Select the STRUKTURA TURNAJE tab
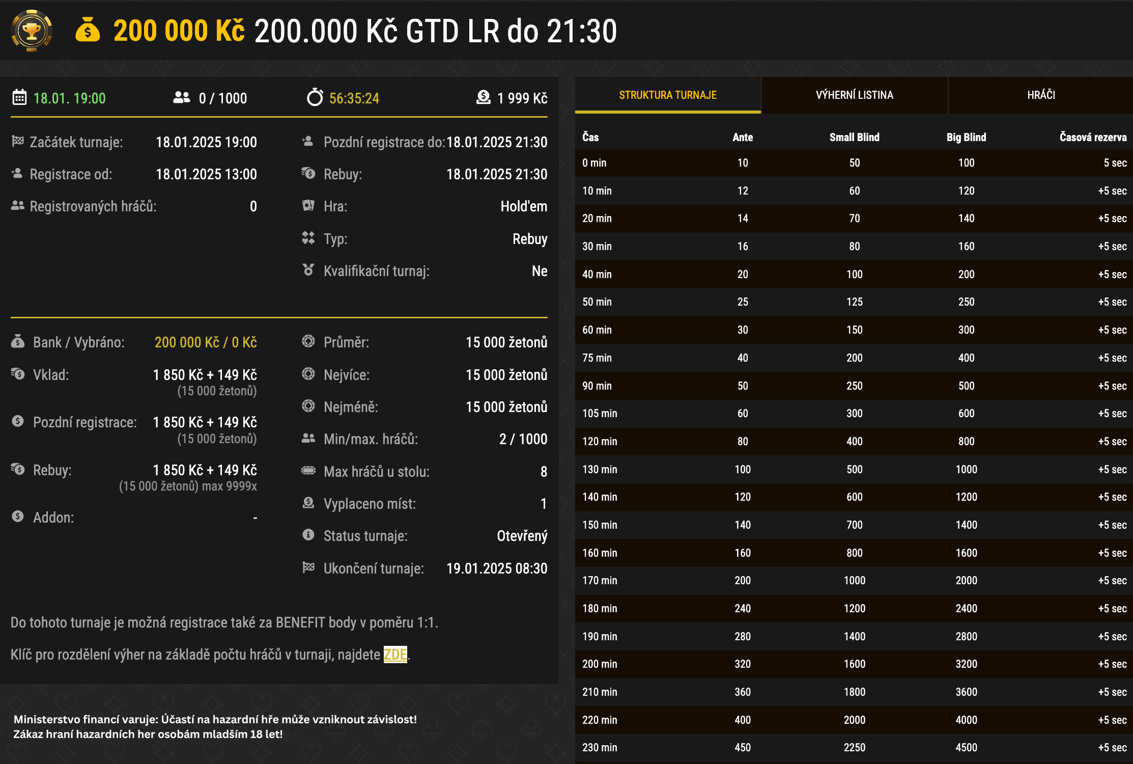 [x=668, y=95]
